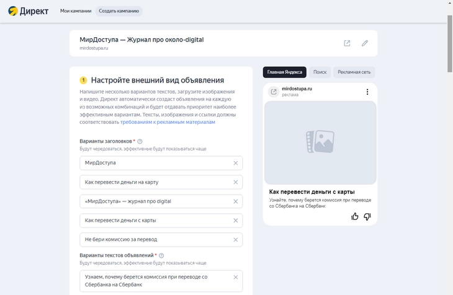Screen dimensions: 453x295
Task: Remove the Как перевести деньги на карту headline
Action: tap(235, 182)
